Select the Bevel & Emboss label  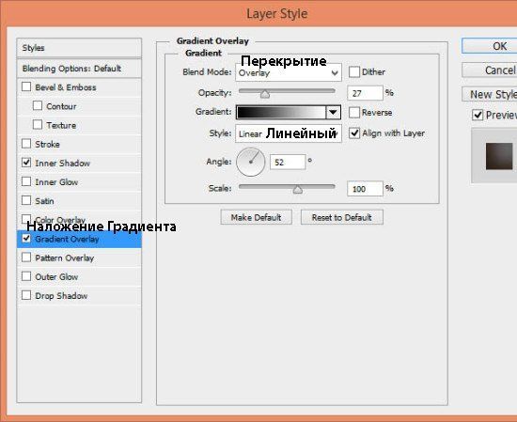(x=66, y=87)
